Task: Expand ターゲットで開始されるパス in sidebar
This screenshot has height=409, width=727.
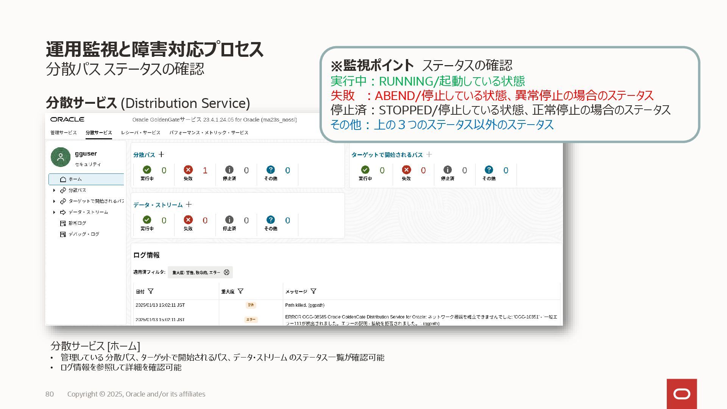Action: [x=54, y=201]
